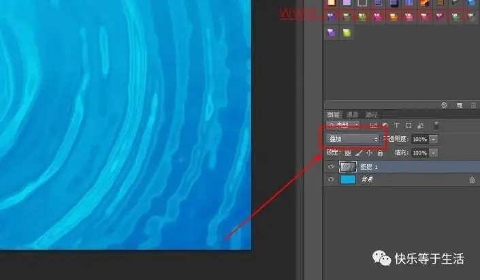Screen dimensions: 480x280
Task: Open the 类型 layer filter kind dropdown
Action: pyautogui.click(x=342, y=125)
